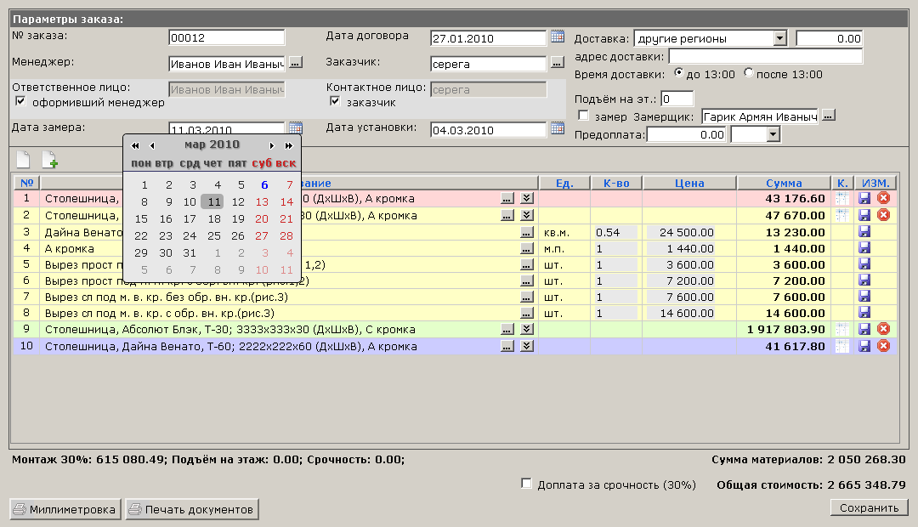
Task: Click the add document icon with green plus
Action: (50, 159)
